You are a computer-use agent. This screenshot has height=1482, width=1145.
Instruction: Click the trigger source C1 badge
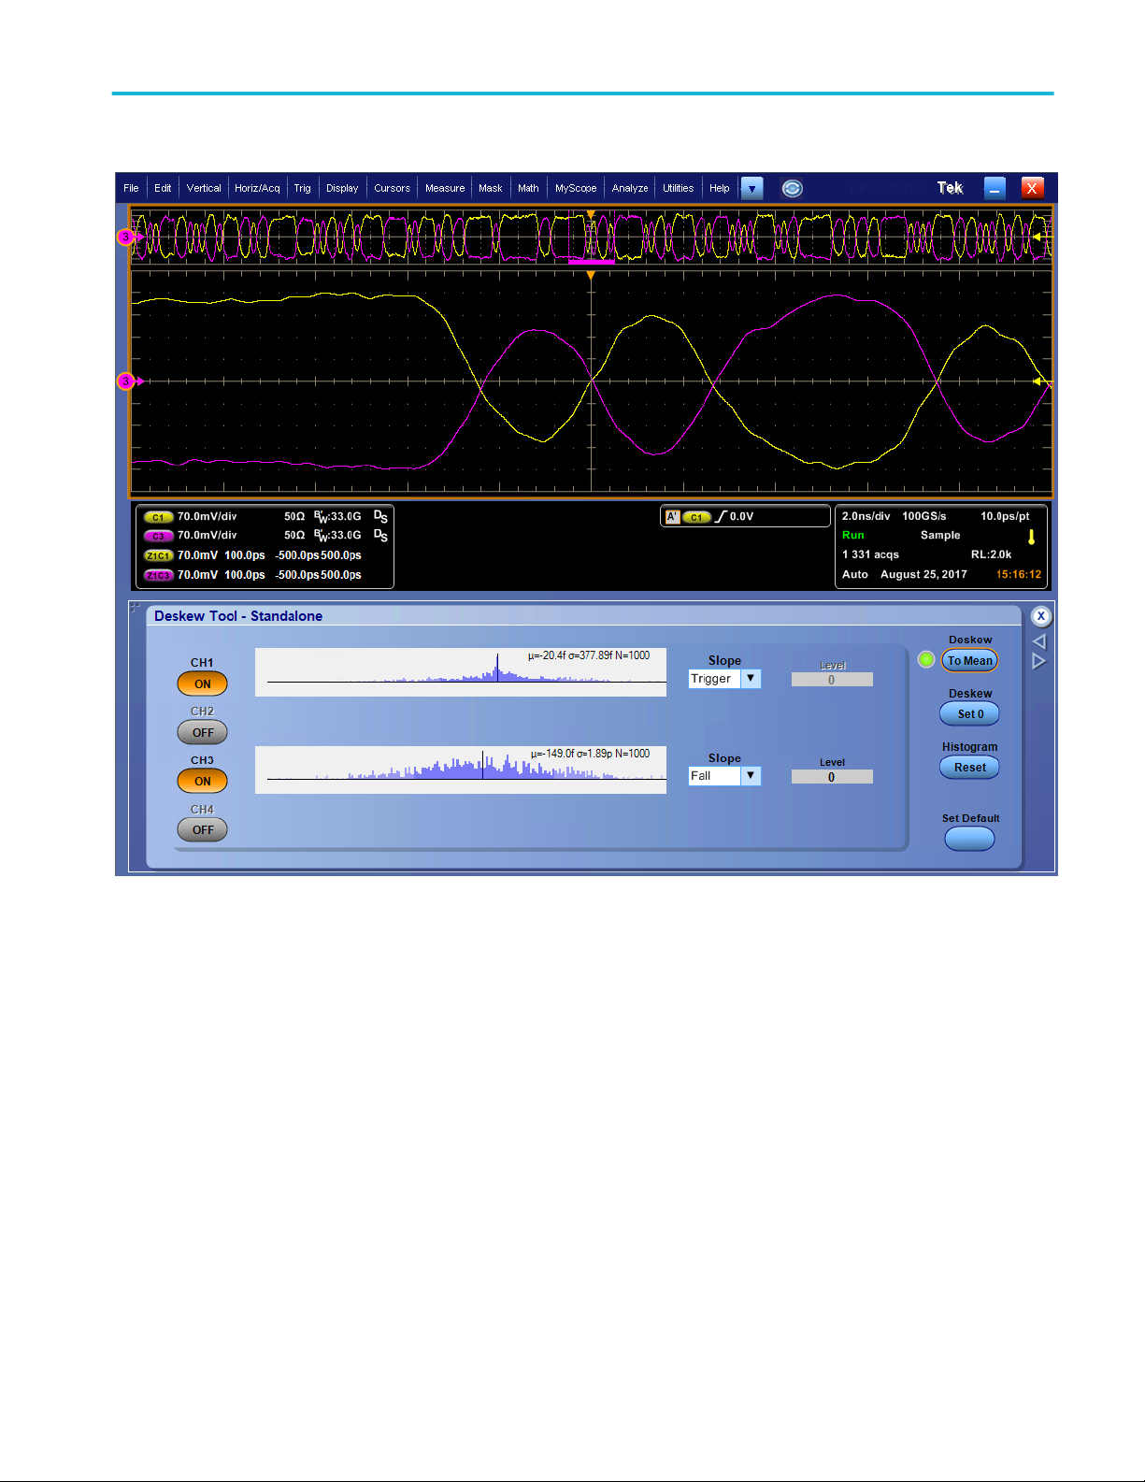tap(697, 517)
